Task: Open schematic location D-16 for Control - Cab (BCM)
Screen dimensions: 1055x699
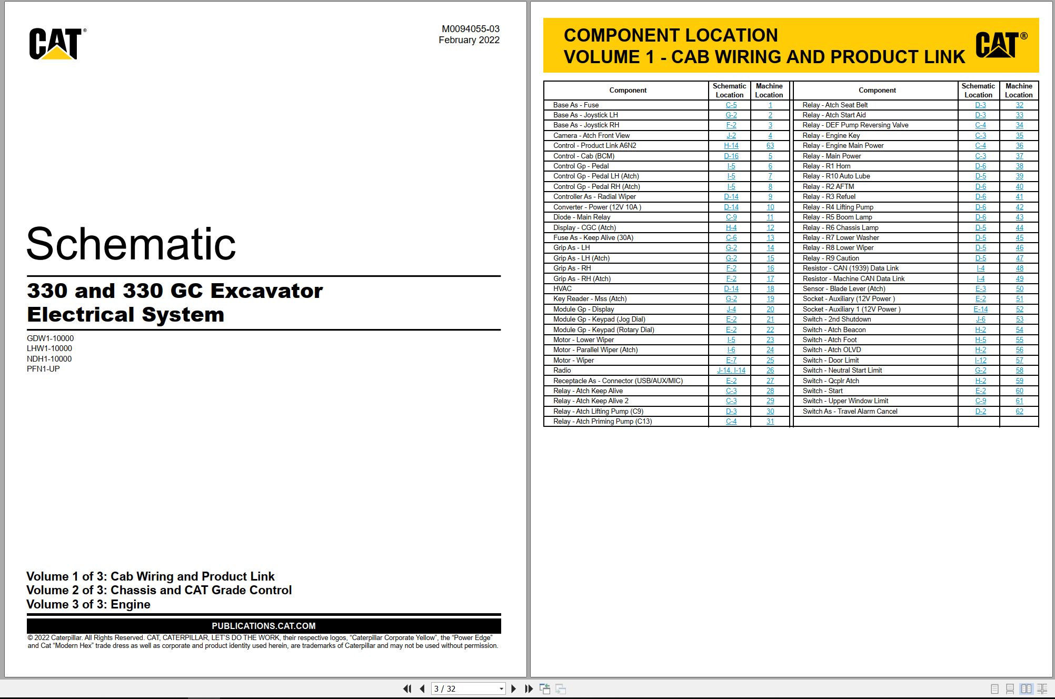Action: point(731,156)
